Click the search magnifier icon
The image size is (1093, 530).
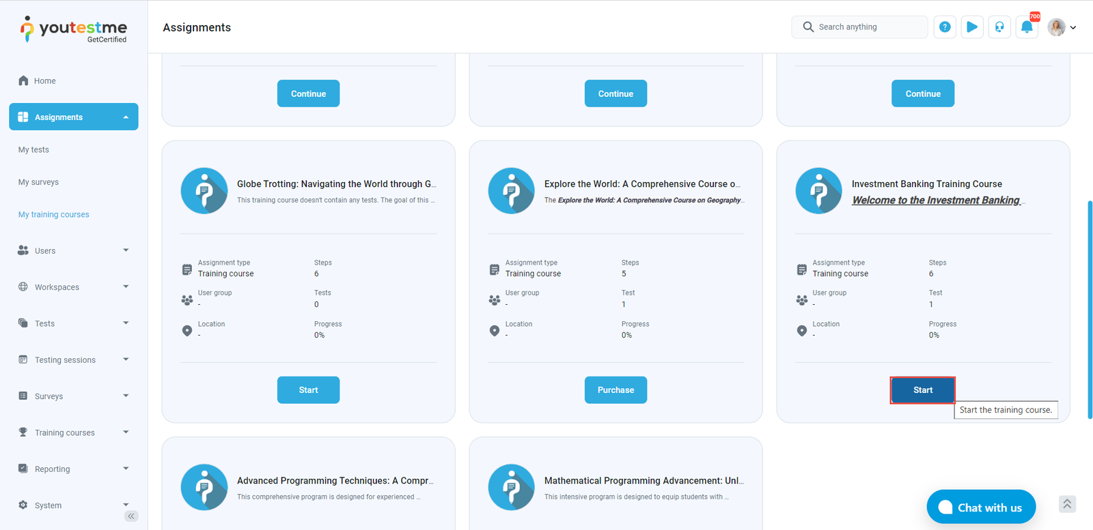(x=808, y=27)
